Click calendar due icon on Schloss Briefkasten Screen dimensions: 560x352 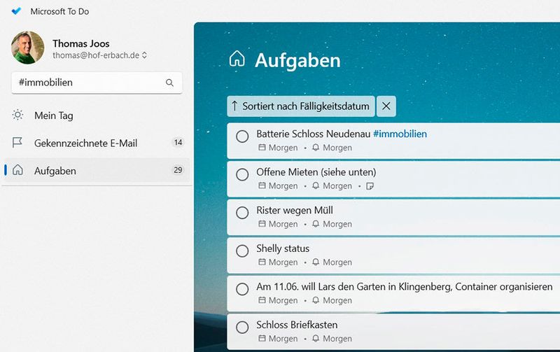262,339
